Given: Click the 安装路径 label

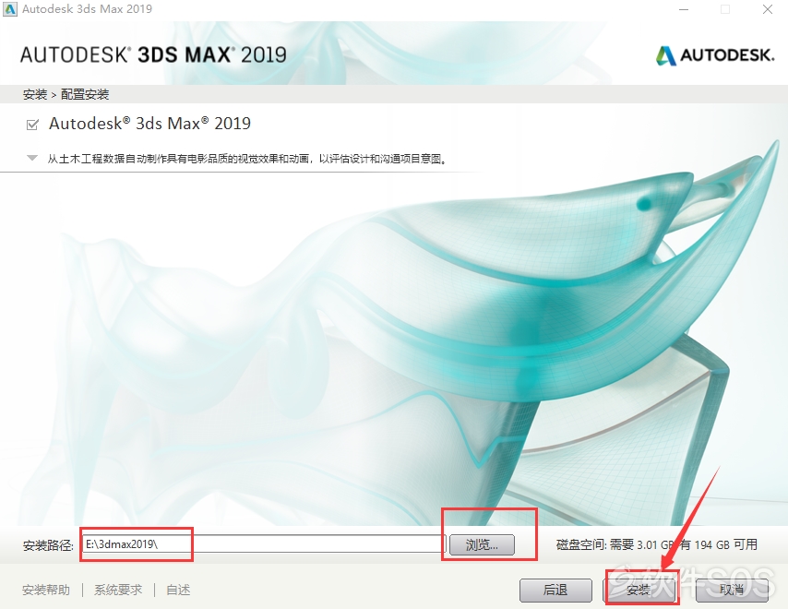Looking at the screenshot, I should click(x=48, y=545).
